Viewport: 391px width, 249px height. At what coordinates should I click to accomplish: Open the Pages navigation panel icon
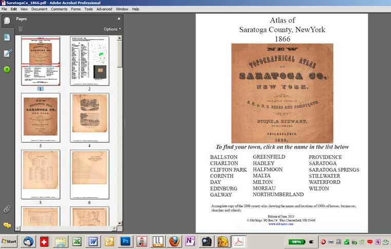click(x=7, y=20)
